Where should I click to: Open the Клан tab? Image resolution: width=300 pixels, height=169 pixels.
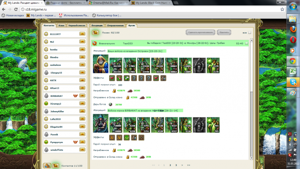click(61, 25)
